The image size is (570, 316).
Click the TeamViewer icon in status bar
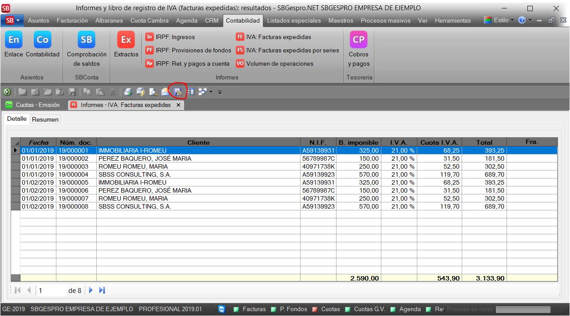tap(222, 309)
